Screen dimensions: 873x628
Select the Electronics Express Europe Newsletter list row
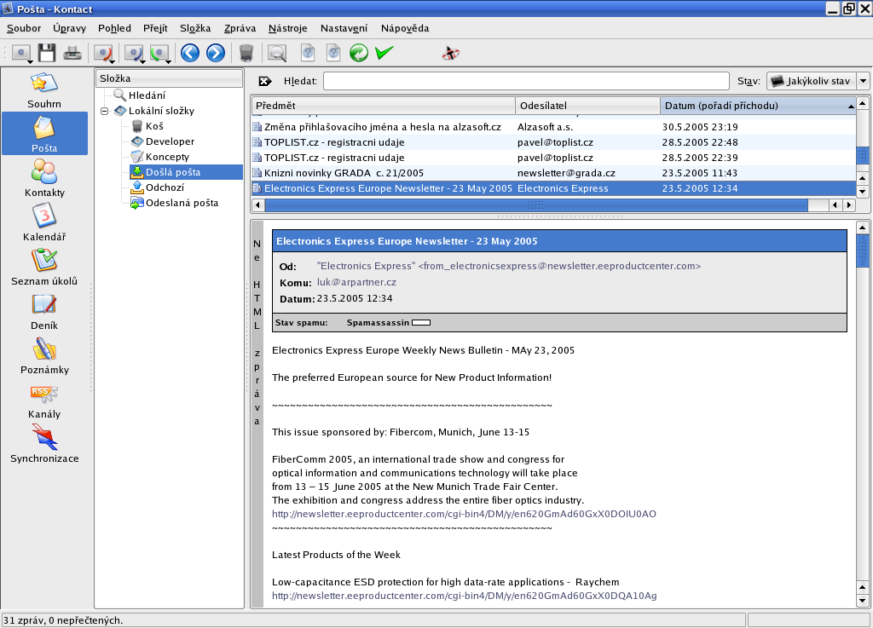click(553, 188)
